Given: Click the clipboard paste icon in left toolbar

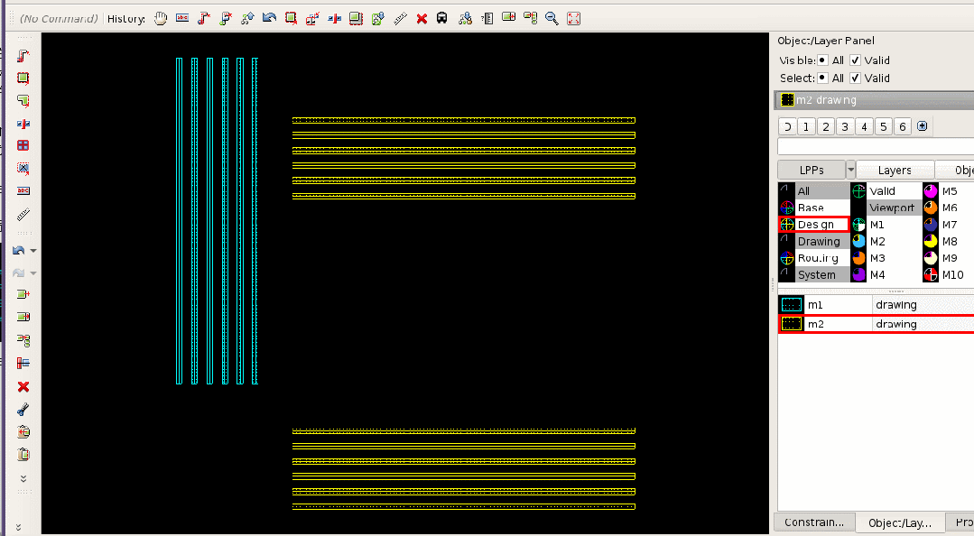Looking at the screenshot, I should 23,455.
